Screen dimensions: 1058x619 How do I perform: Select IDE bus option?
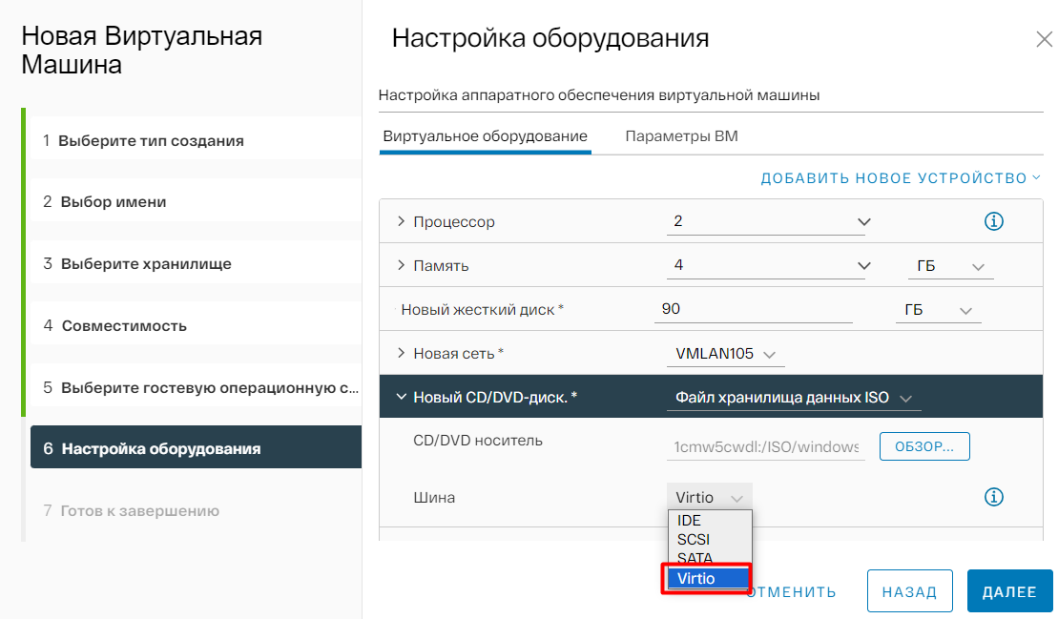(x=709, y=521)
